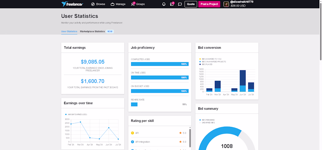Click the Mar '26 earnings data point
The width and height of the screenshot is (322, 150).
pos(80,122)
